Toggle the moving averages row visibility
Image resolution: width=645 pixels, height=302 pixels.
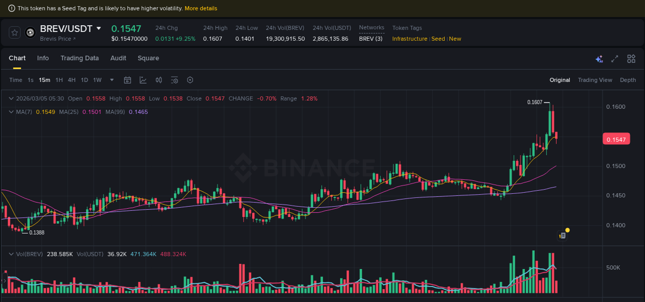click(10, 111)
